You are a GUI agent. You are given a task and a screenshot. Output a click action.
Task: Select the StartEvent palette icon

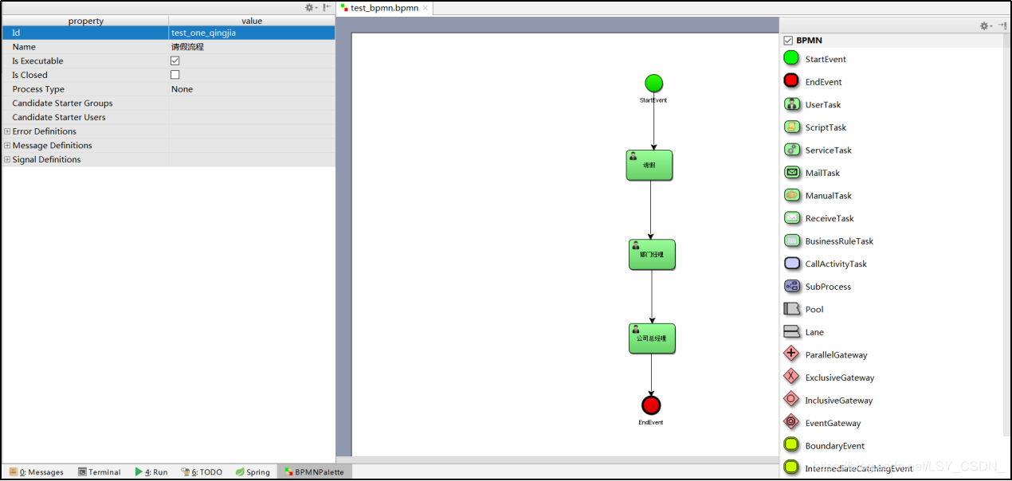(791, 58)
